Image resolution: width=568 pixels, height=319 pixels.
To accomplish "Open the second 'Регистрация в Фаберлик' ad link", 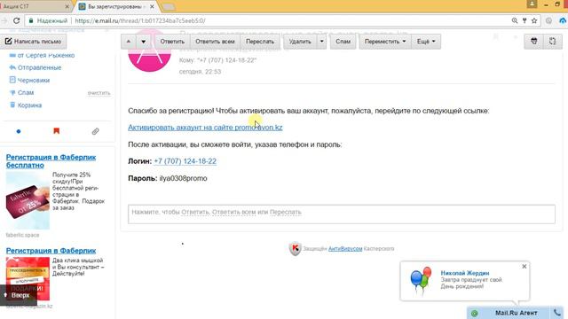I will pos(51,251).
